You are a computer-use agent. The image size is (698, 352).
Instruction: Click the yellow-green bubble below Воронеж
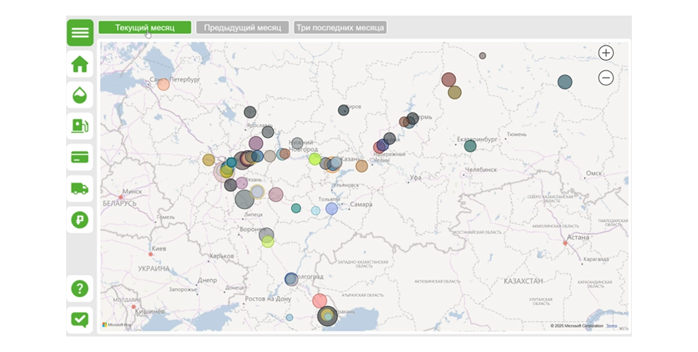click(x=267, y=242)
